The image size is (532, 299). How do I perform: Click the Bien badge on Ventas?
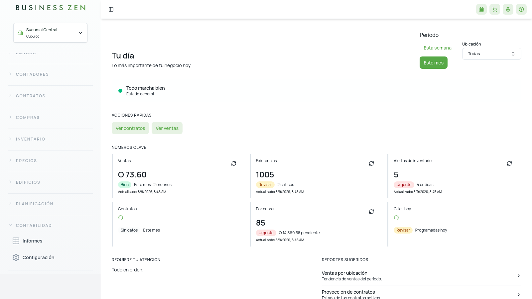point(125,185)
